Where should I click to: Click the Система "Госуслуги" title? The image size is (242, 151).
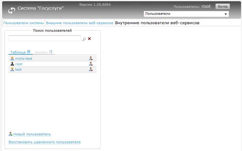point(40,8)
